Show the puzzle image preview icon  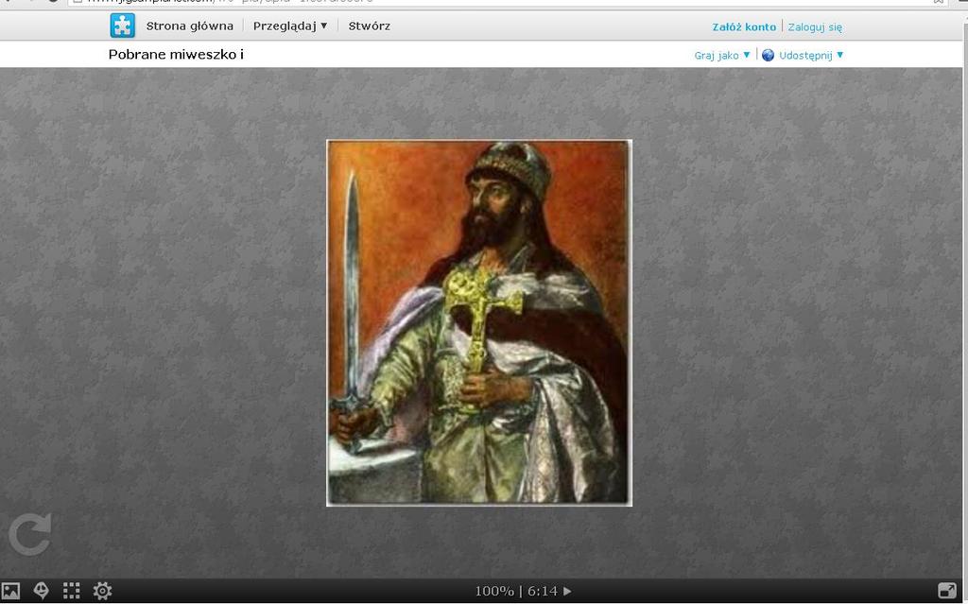tap(11, 591)
